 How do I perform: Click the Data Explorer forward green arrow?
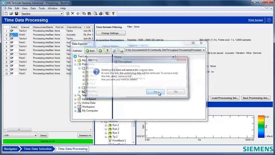pos(100,51)
